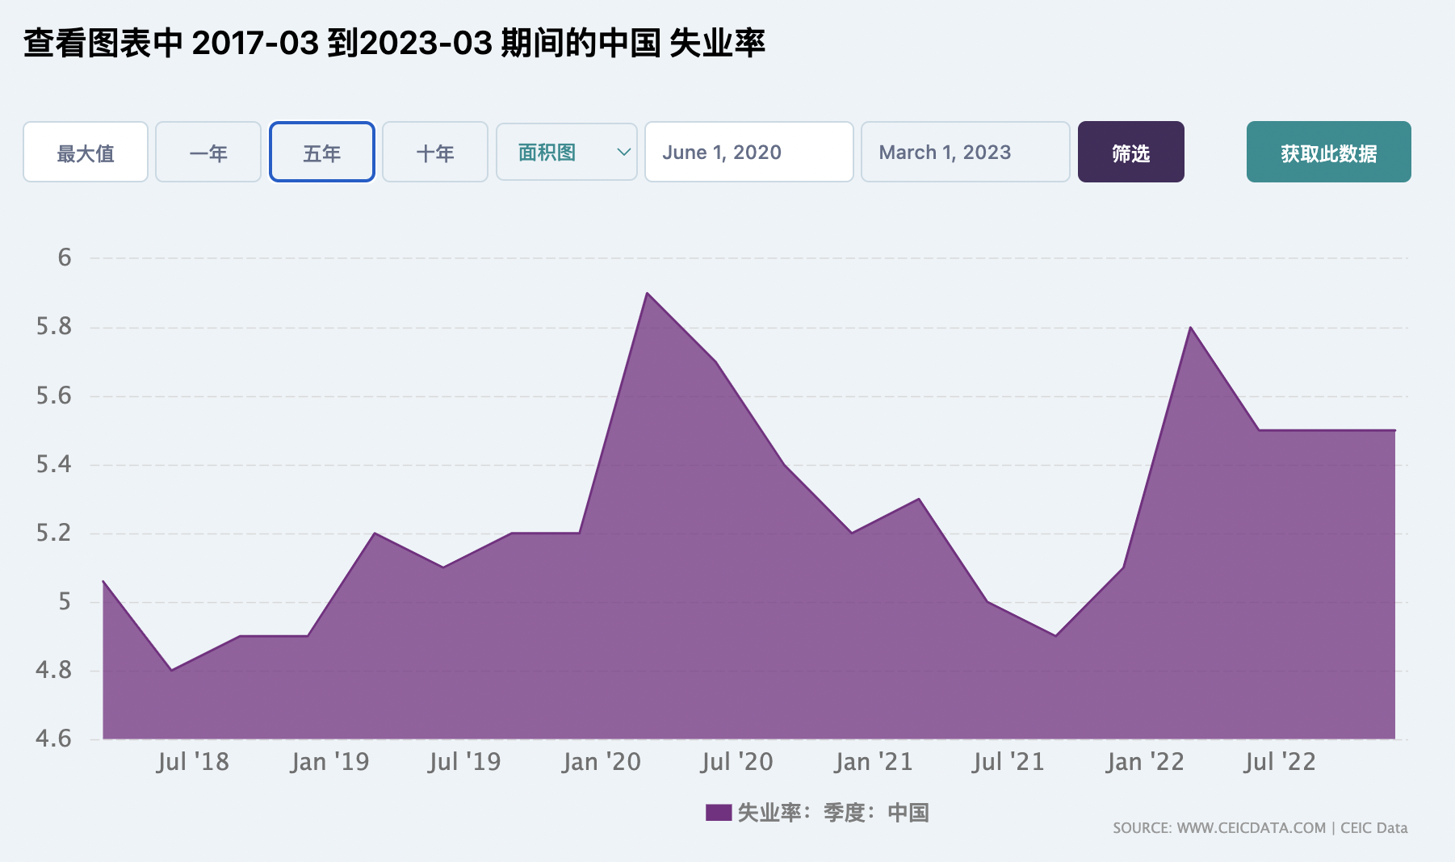Toggle the 失业率: 季度: 中国 legend swatch

point(719,812)
